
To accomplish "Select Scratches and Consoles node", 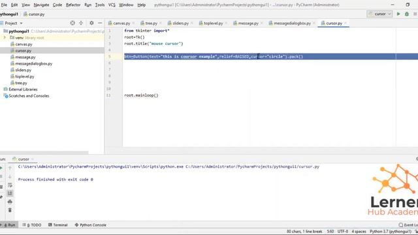I will tap(29, 96).
